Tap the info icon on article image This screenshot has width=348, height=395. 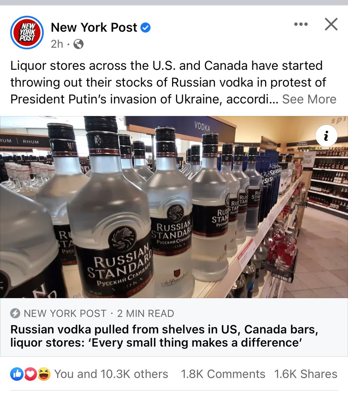pos(326,136)
